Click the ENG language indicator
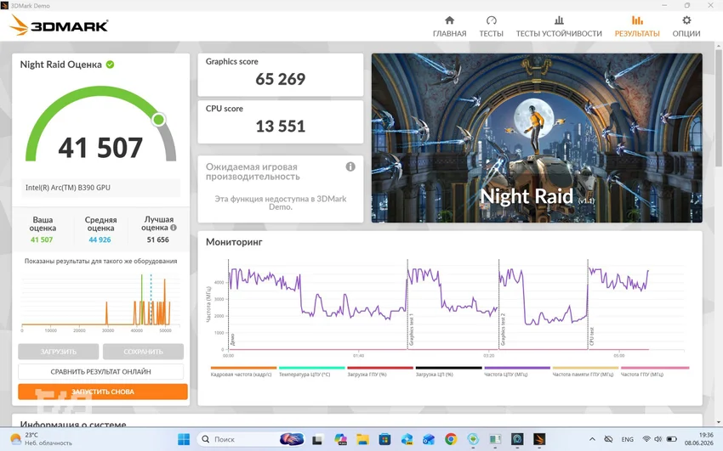 pyautogui.click(x=627, y=439)
